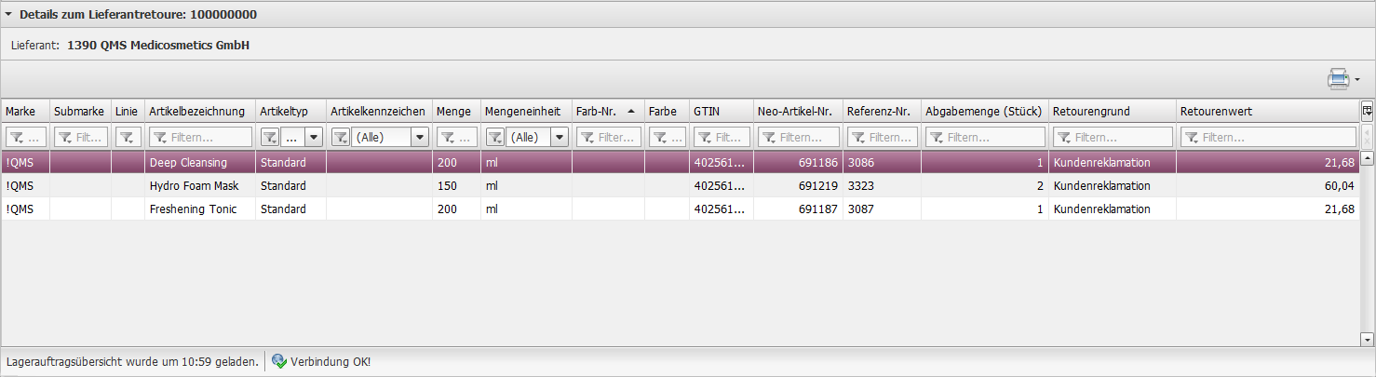The height and width of the screenshot is (377, 1376).
Task: Click the filter funnel icon under Referenz-Nr.
Action: click(859, 137)
